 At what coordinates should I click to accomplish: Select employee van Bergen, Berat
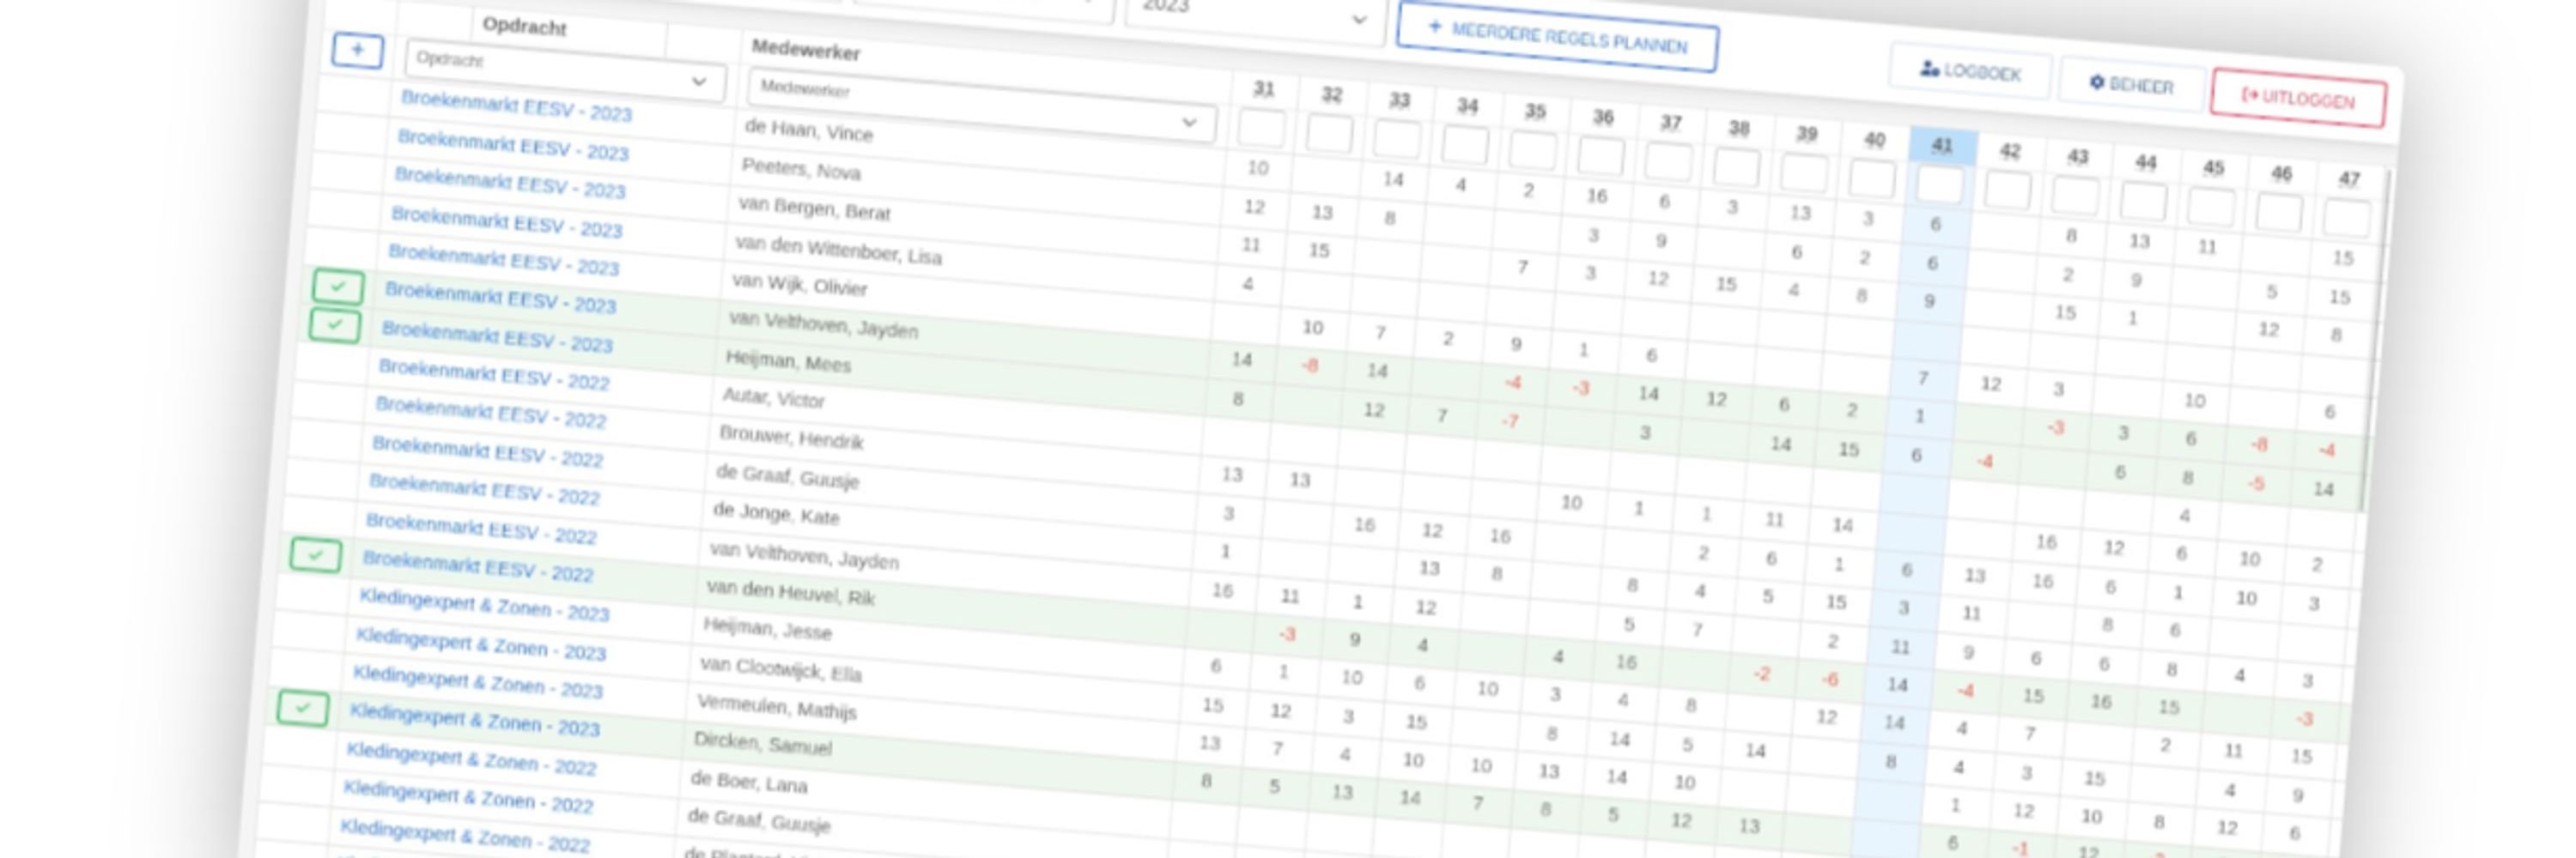(x=814, y=208)
